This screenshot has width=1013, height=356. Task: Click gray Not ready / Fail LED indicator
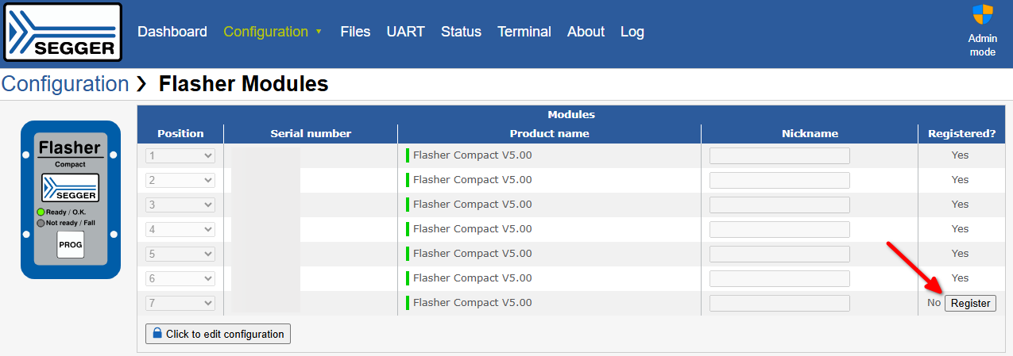41,223
